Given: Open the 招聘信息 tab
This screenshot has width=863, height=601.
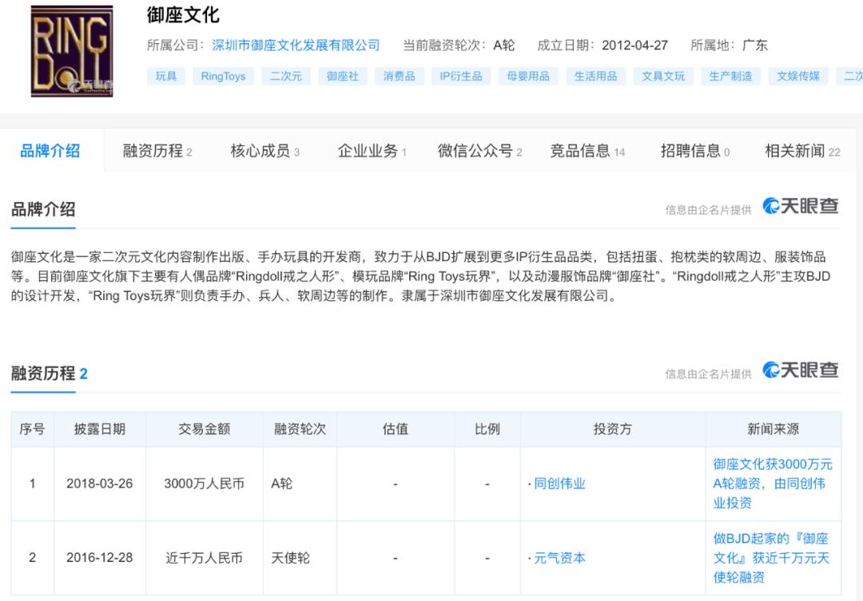Looking at the screenshot, I should [689, 149].
